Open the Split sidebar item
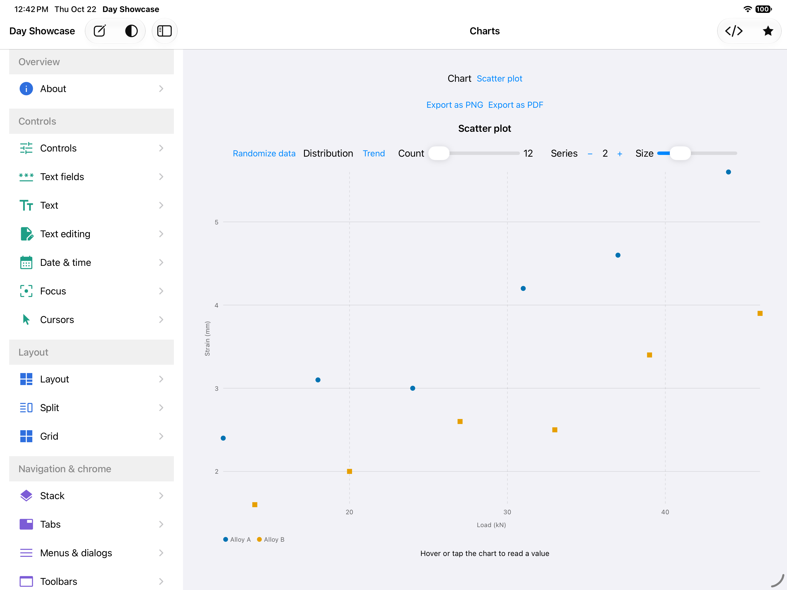 point(92,408)
